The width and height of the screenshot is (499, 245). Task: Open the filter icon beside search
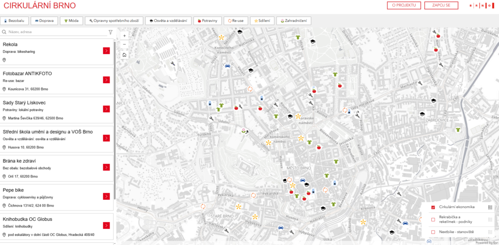click(111, 32)
